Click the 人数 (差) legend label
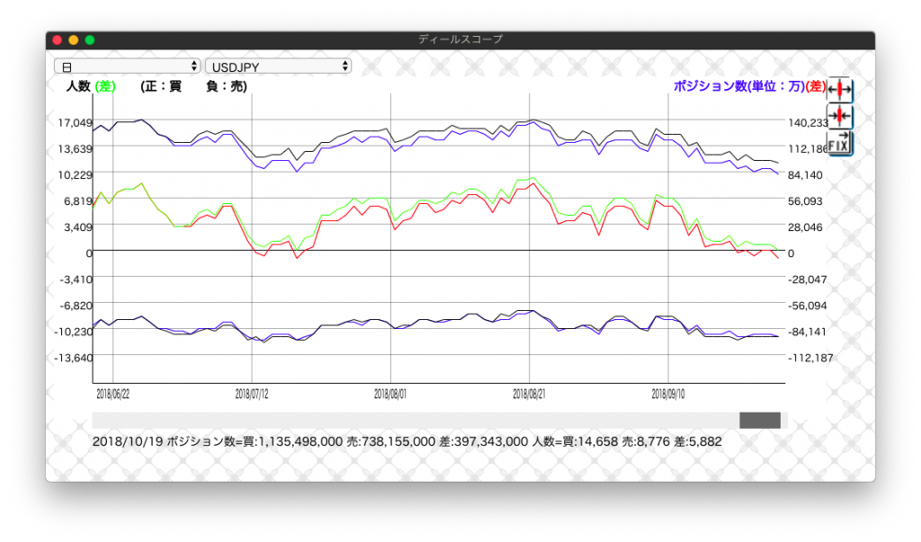 (x=91, y=86)
